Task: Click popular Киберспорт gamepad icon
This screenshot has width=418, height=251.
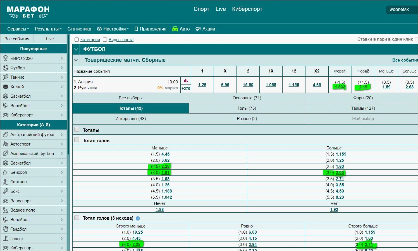Action: (6, 115)
